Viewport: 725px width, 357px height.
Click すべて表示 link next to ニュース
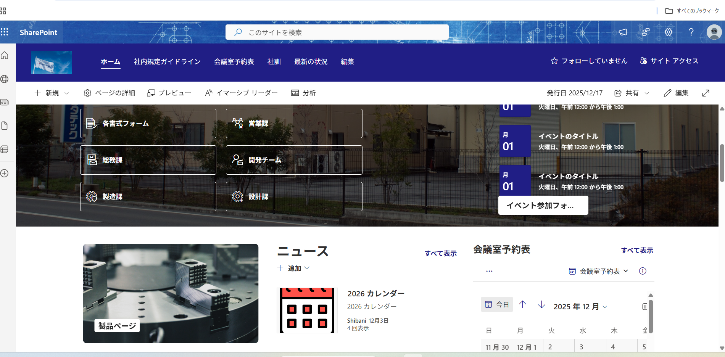[x=440, y=253]
